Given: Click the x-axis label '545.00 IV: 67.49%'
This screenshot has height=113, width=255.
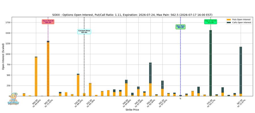Looking at the screenshot, I should point(139,103).
